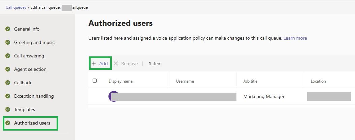
Task: Select the Callback section
Action: pos(23,83)
